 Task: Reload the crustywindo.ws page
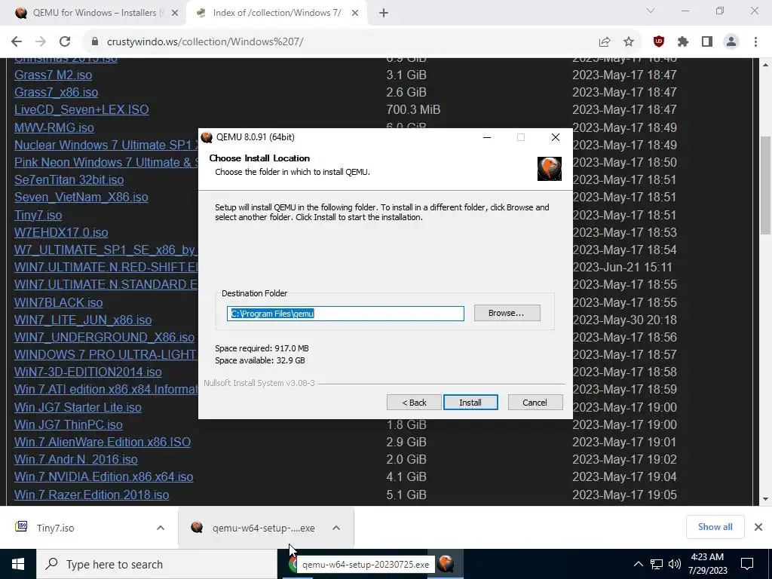[x=65, y=42]
